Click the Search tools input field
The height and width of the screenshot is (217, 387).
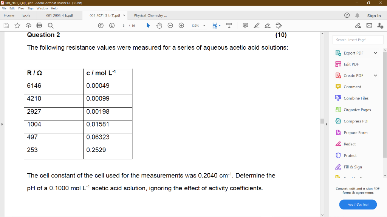358,40
